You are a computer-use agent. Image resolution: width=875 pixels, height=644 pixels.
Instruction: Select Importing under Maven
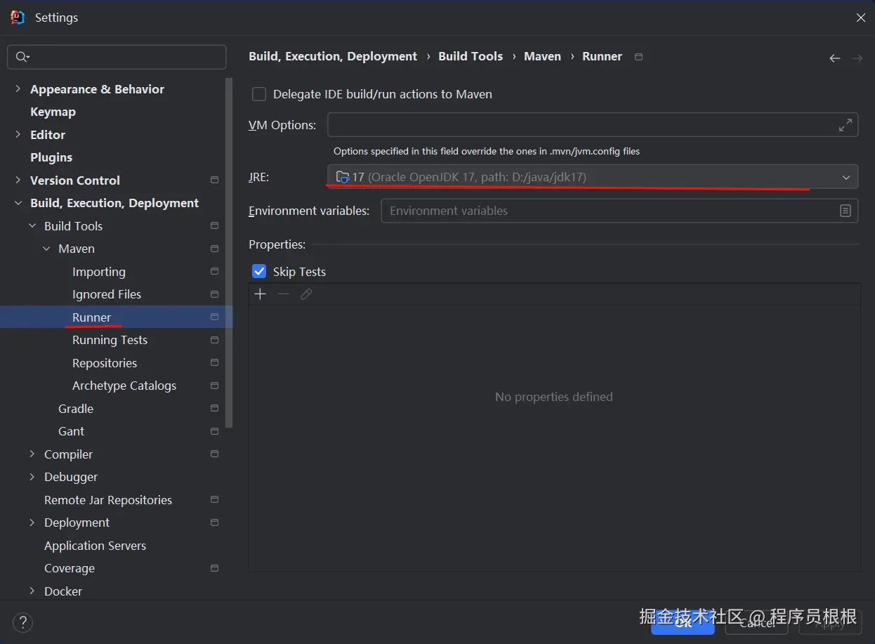pos(99,272)
